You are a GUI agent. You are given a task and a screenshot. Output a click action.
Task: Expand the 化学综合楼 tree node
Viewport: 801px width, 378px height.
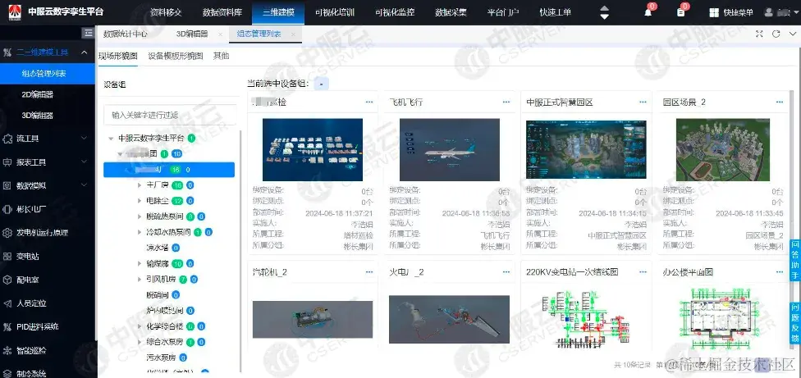(x=140, y=326)
